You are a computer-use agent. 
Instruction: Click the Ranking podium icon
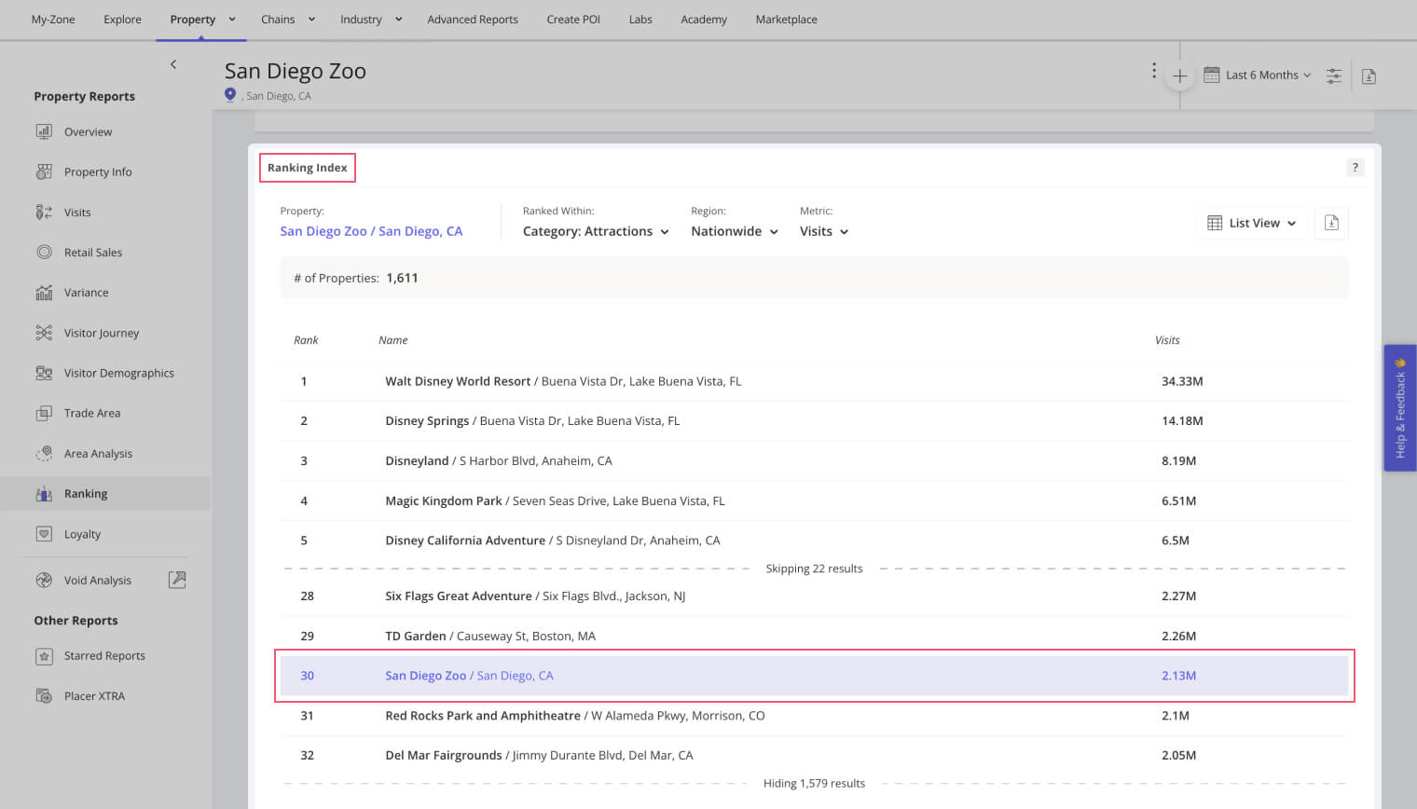pos(44,494)
